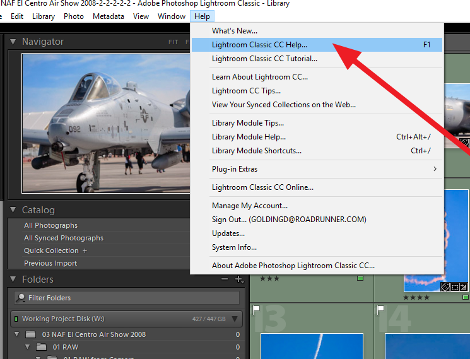Screen dimensions: 470x359
Task: Collapse the 01 RAW folder triangle
Action: [28, 347]
